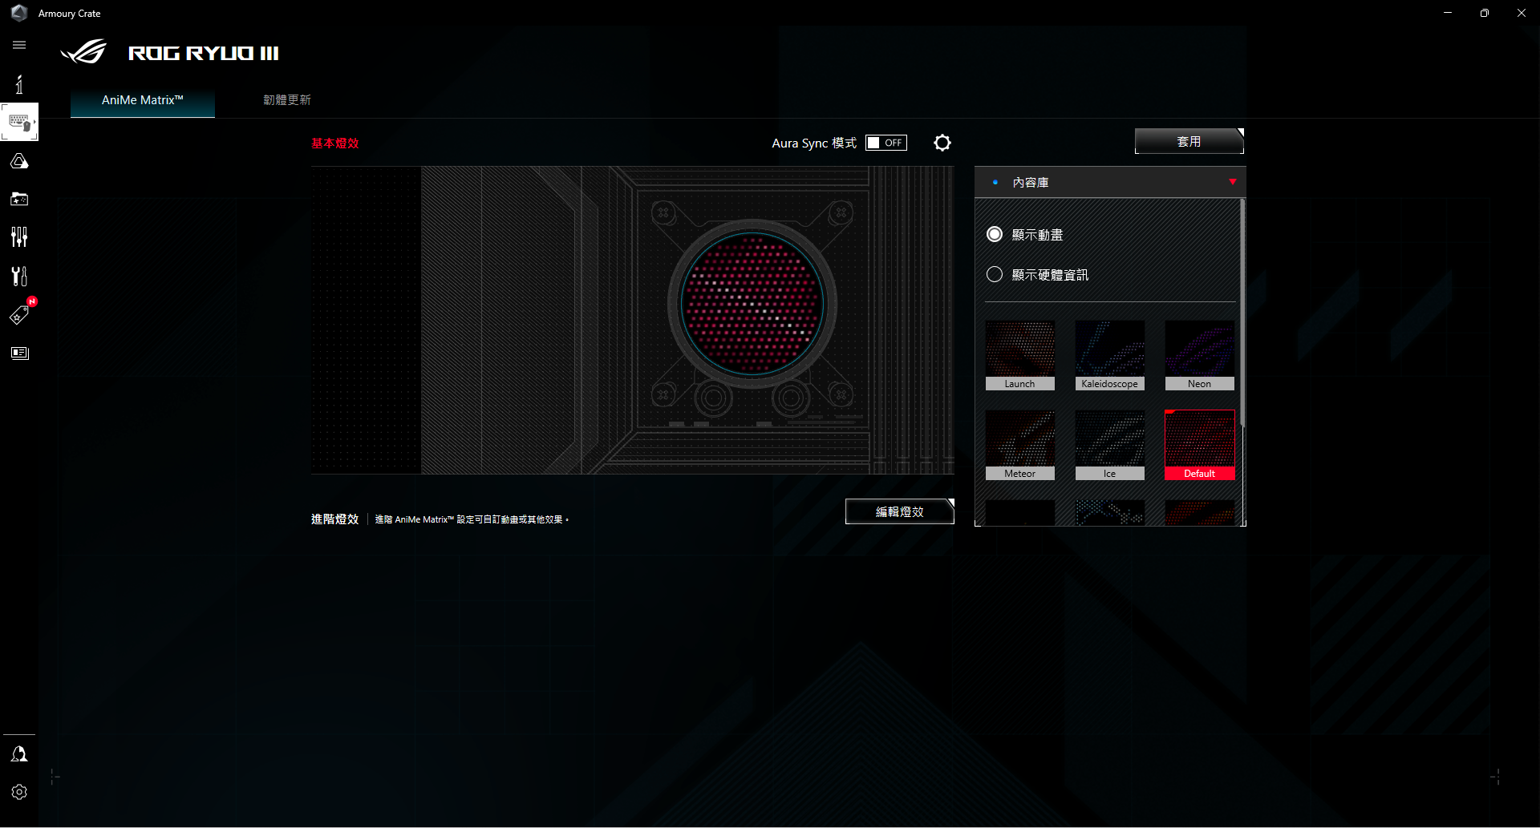Click the ROG RYUO III title
Screen dimensions: 1540x828
pyautogui.click(x=204, y=53)
